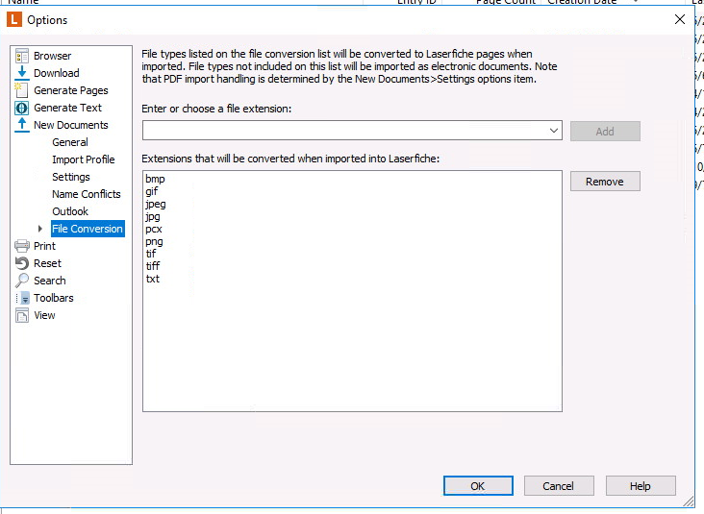Click the Generate Text globe icon
Image resolution: width=704 pixels, height=514 pixels.
click(x=21, y=108)
